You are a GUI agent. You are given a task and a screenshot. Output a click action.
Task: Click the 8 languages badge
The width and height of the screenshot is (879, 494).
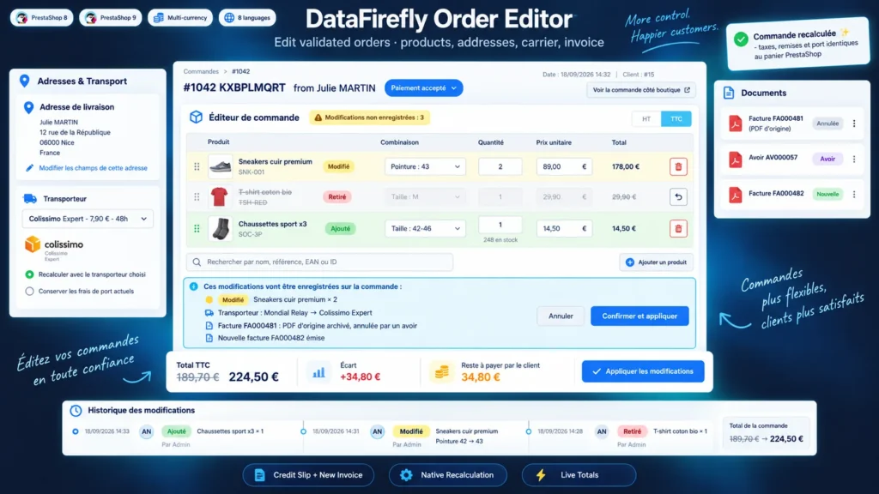point(247,18)
